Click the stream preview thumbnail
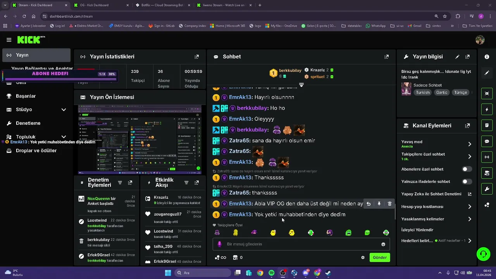The height and width of the screenshot is (279, 496). tap(140, 139)
